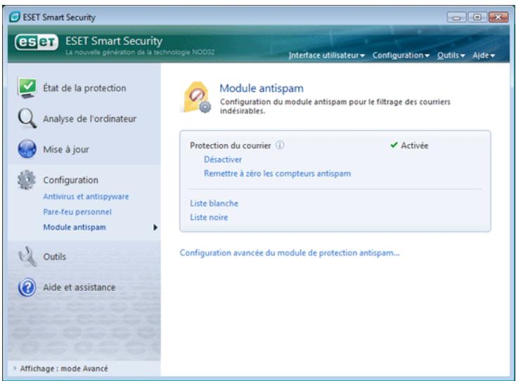Click Désactiver to disable mail protection
This screenshot has height=381, width=516.
coord(223,160)
